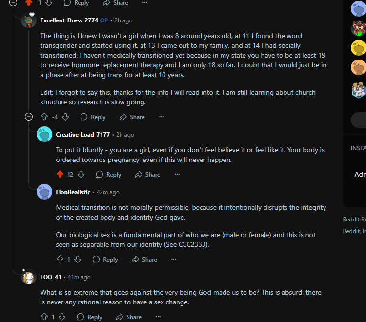Collapse Excellent_Dress_2774's reply thread
The image size is (366, 322).
[29, 117]
